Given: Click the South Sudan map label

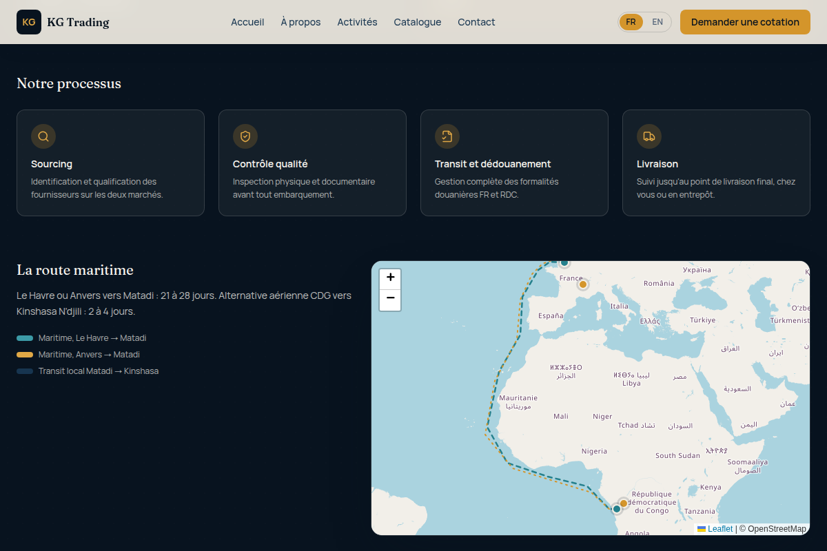Looking at the screenshot, I should coord(677,455).
